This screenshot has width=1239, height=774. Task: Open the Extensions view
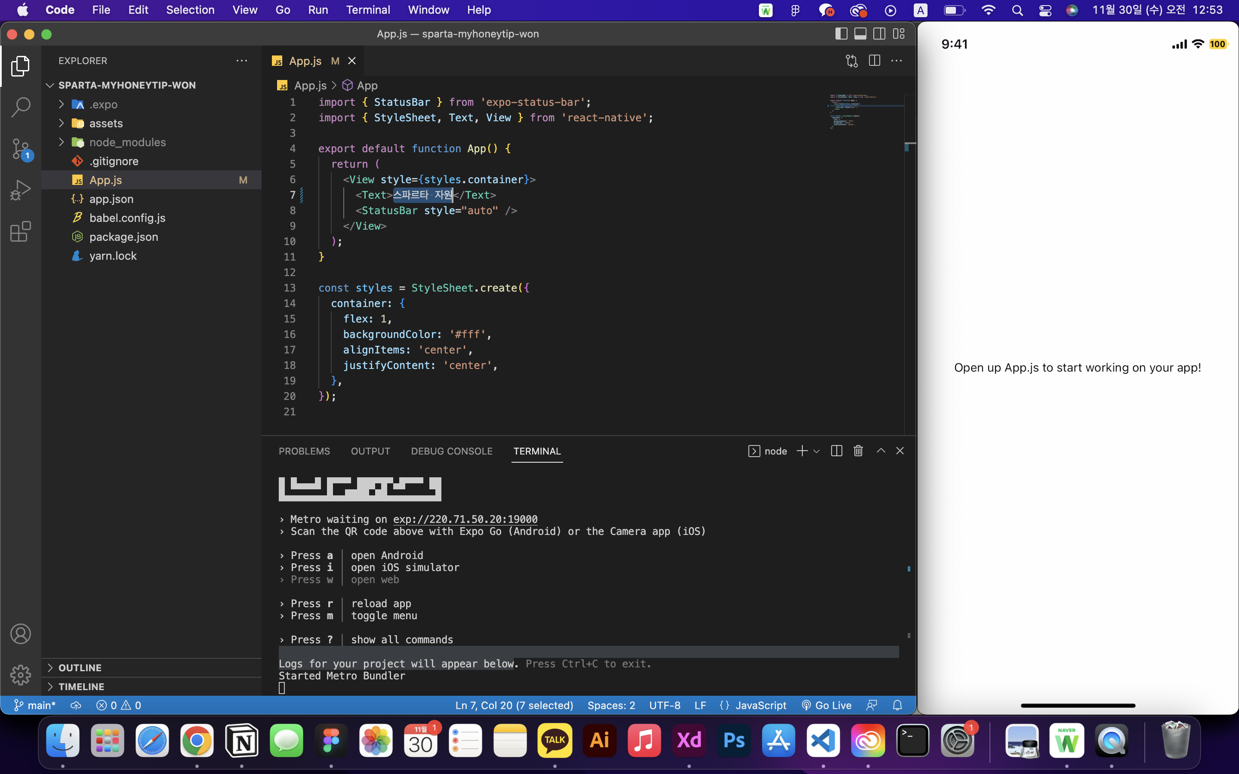tap(21, 231)
